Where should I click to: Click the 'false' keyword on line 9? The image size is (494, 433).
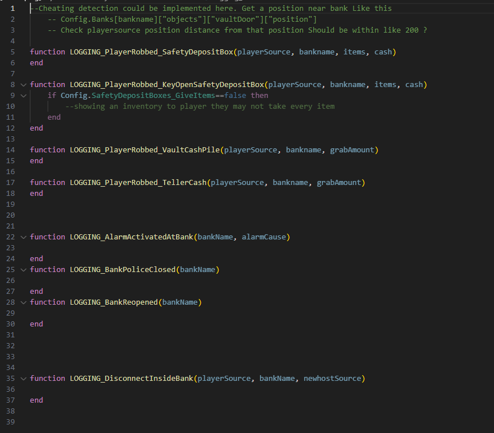(235, 96)
